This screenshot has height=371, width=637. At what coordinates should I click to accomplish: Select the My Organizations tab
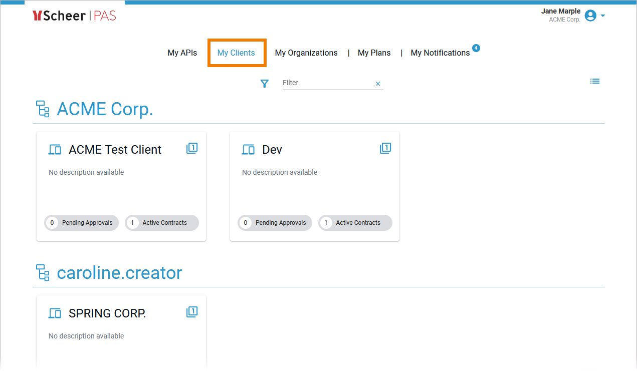pos(306,53)
